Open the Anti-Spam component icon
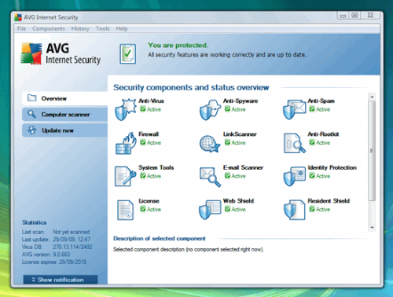 (x=295, y=109)
